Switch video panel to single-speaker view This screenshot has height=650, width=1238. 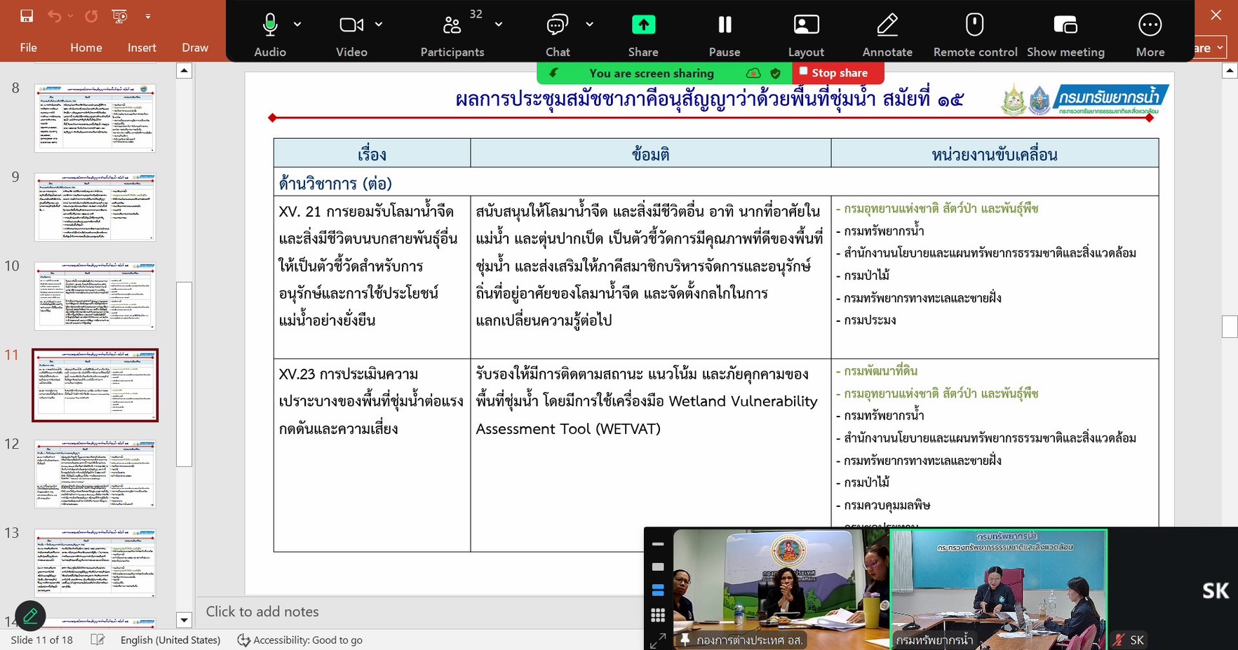658,567
